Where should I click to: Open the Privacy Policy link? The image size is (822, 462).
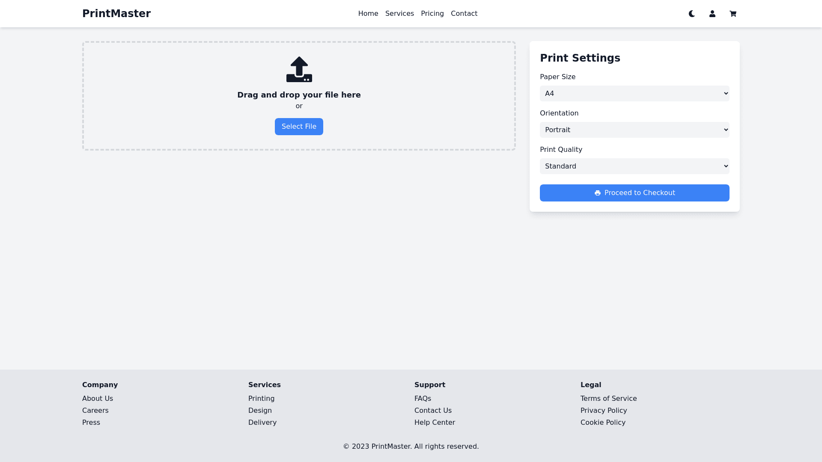click(x=604, y=411)
